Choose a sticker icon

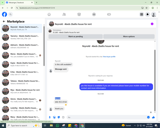pos(59,117)
